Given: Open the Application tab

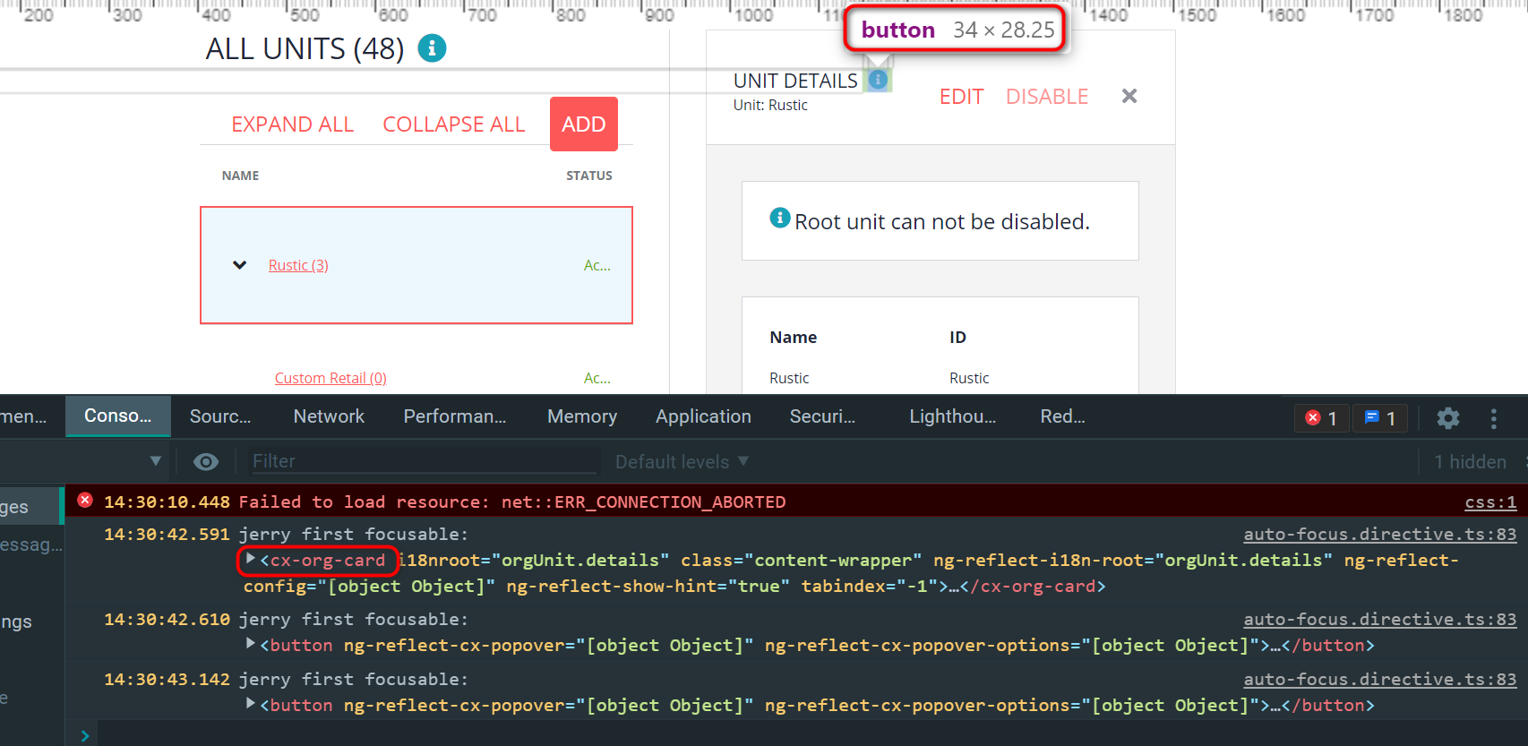Looking at the screenshot, I should pyautogui.click(x=703, y=416).
